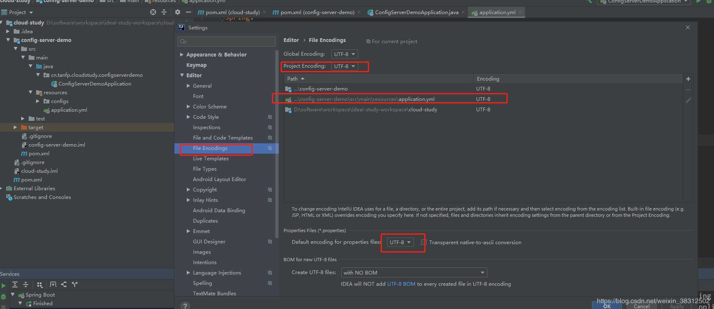
Task: Click the OK button in Settings
Action: (x=607, y=306)
